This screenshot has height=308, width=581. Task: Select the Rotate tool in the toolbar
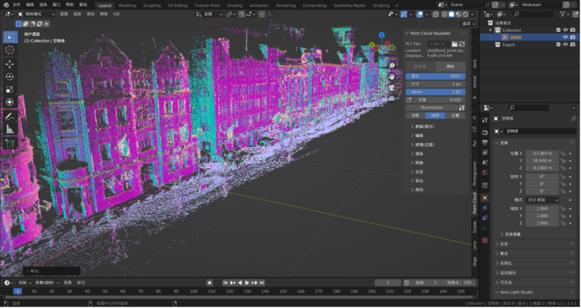pyautogui.click(x=10, y=77)
